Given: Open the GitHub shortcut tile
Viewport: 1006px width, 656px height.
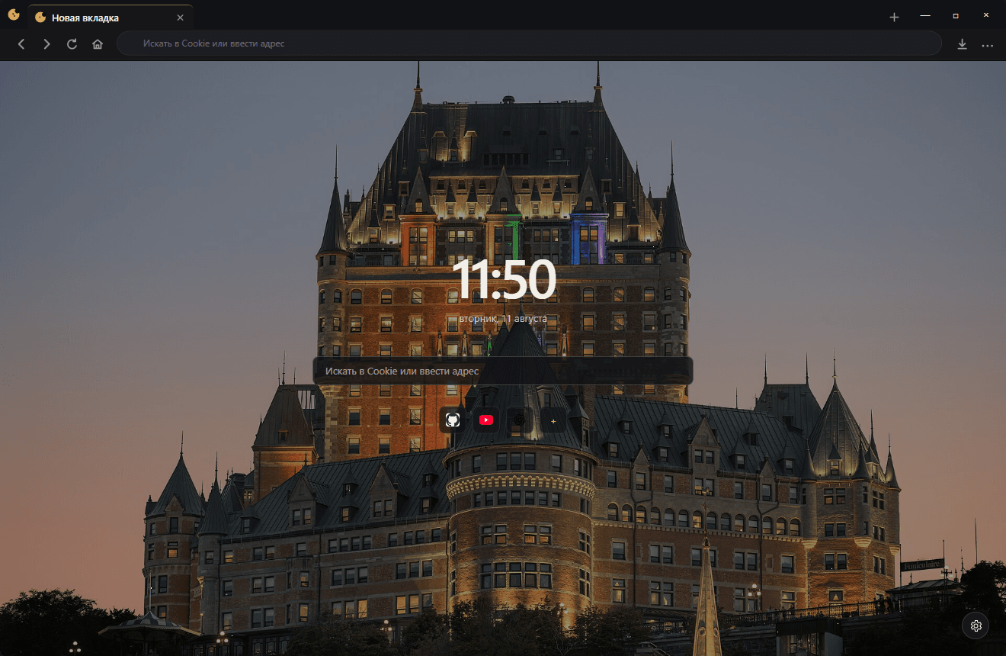Looking at the screenshot, I should pos(453,420).
